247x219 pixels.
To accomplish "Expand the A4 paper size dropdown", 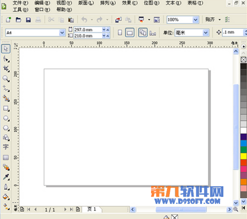I will pos(62,33).
